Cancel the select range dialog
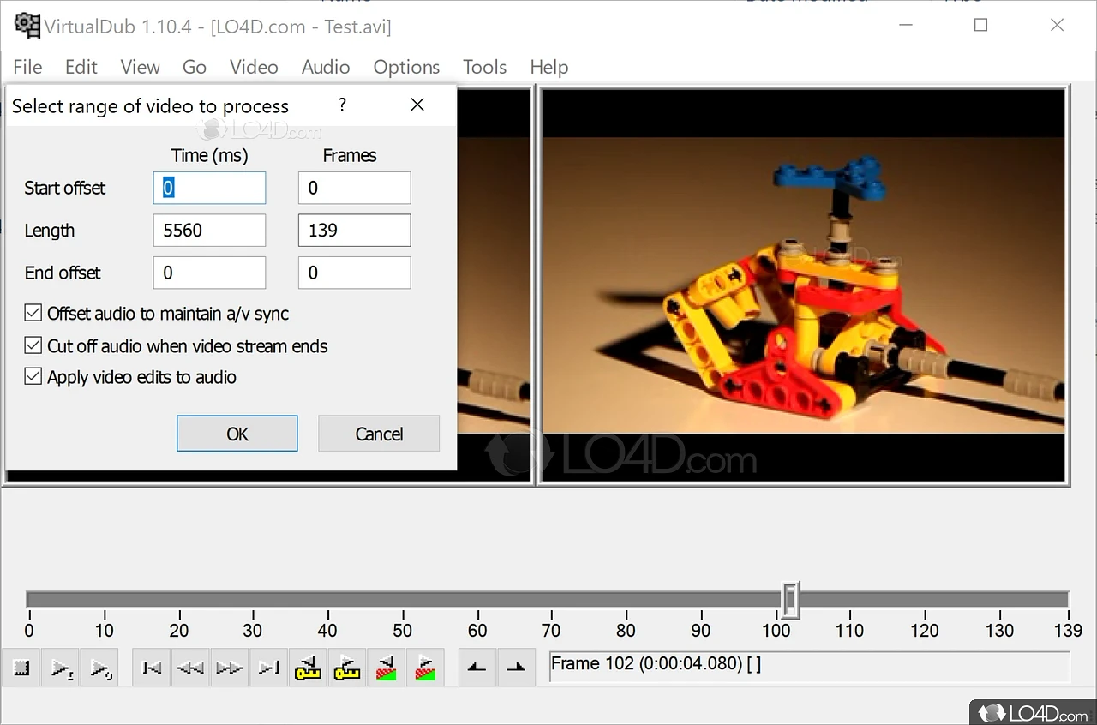Viewport: 1097px width, 725px height. 379,434
